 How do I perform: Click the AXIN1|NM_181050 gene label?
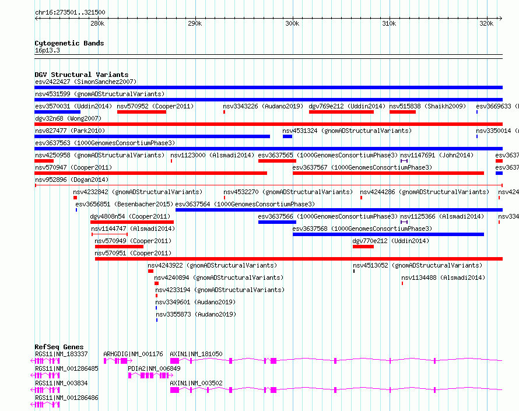click(x=196, y=354)
